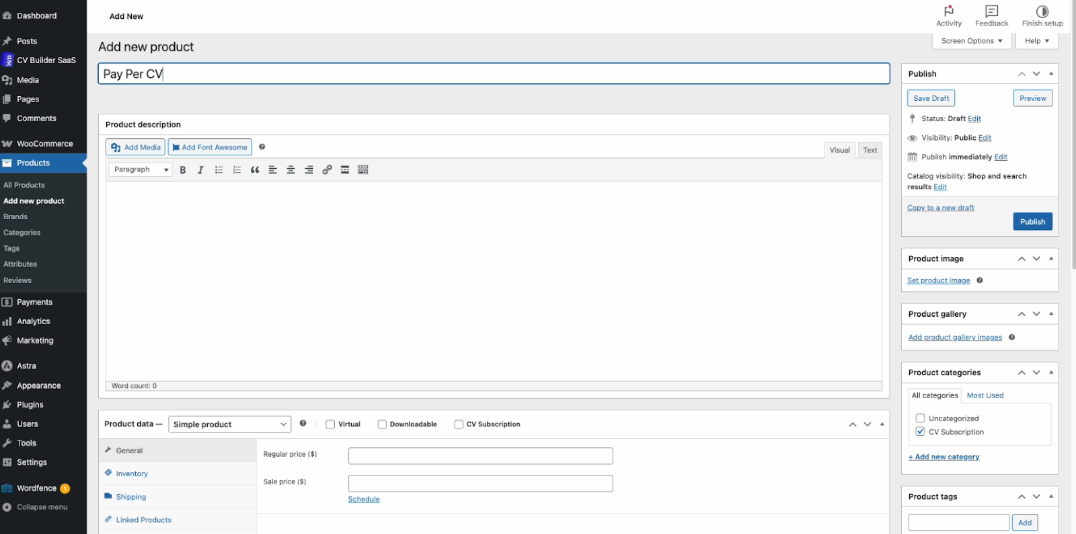Click into Sale price field
Screen dimensions: 1076x534
tap(480, 484)
